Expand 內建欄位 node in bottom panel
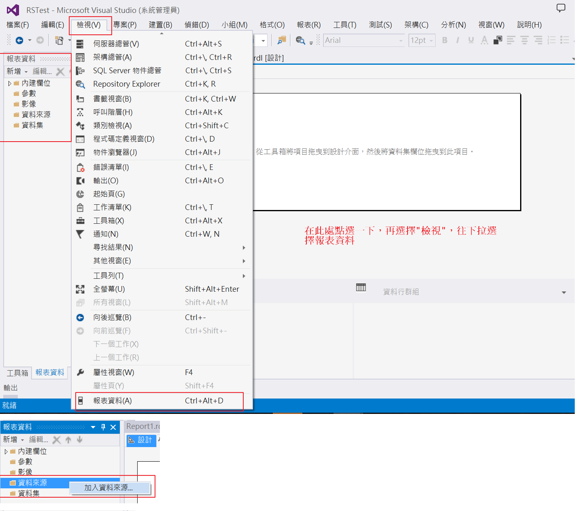Screen dimensions: 578x511 (x=6, y=452)
